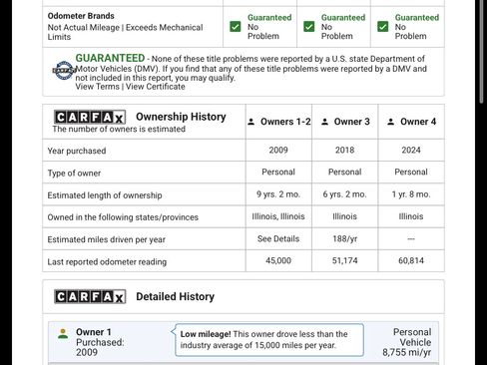Click the person icon next to Owner 4
The width and height of the screenshot is (487, 365).
click(391, 122)
